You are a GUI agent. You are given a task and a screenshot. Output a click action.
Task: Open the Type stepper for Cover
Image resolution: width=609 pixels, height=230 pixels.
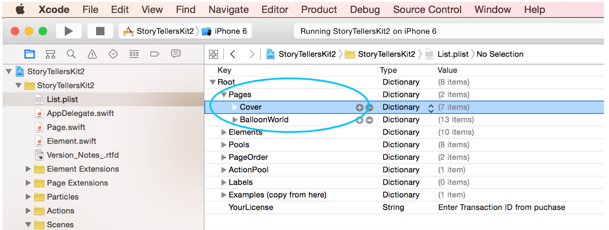click(431, 108)
